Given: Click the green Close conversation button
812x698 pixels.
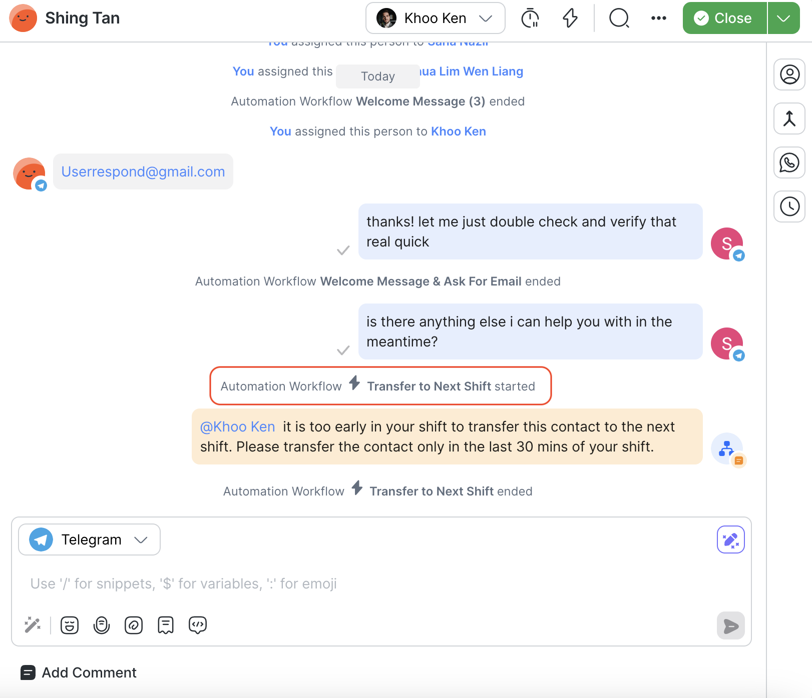Looking at the screenshot, I should [724, 18].
